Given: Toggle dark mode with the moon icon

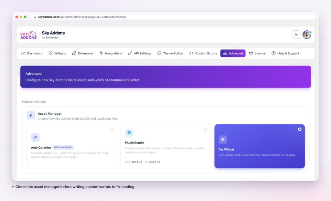Looking at the screenshot, I should pyautogui.click(x=296, y=35).
